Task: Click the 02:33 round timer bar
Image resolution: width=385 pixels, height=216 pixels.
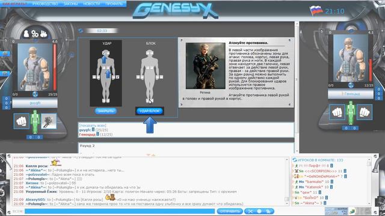Action: tap(102, 31)
